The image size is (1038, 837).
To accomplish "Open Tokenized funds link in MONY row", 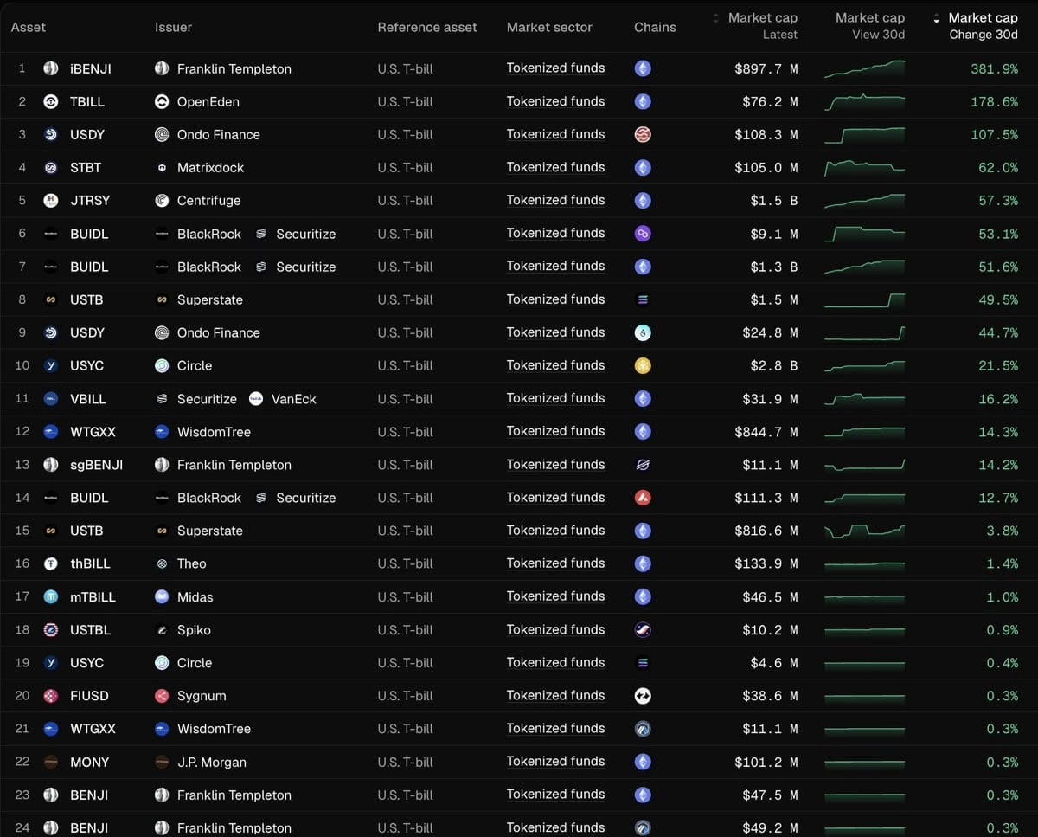I will click(x=556, y=761).
